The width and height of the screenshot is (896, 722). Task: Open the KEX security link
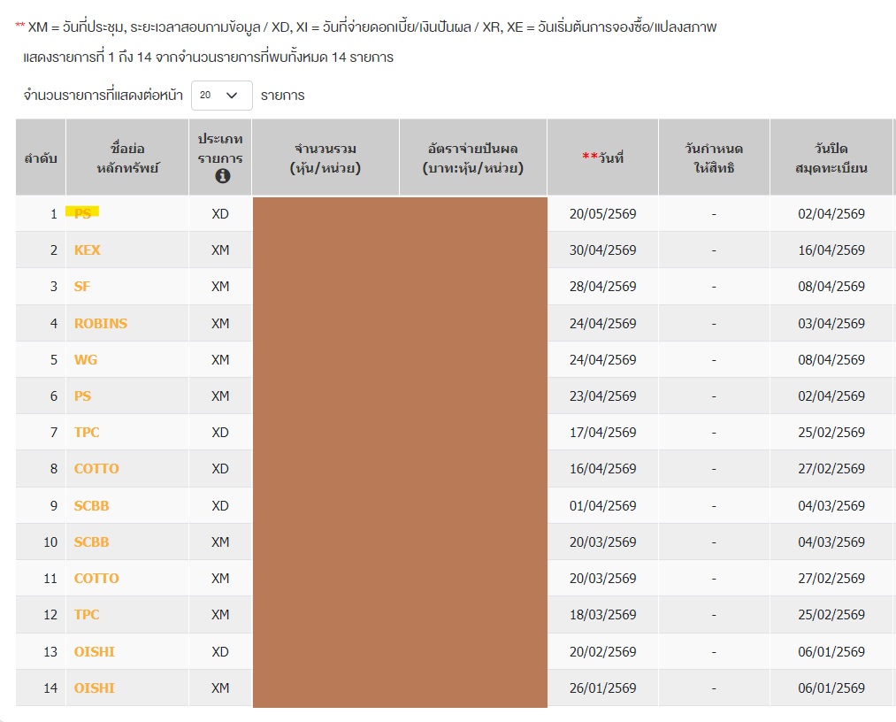point(87,250)
